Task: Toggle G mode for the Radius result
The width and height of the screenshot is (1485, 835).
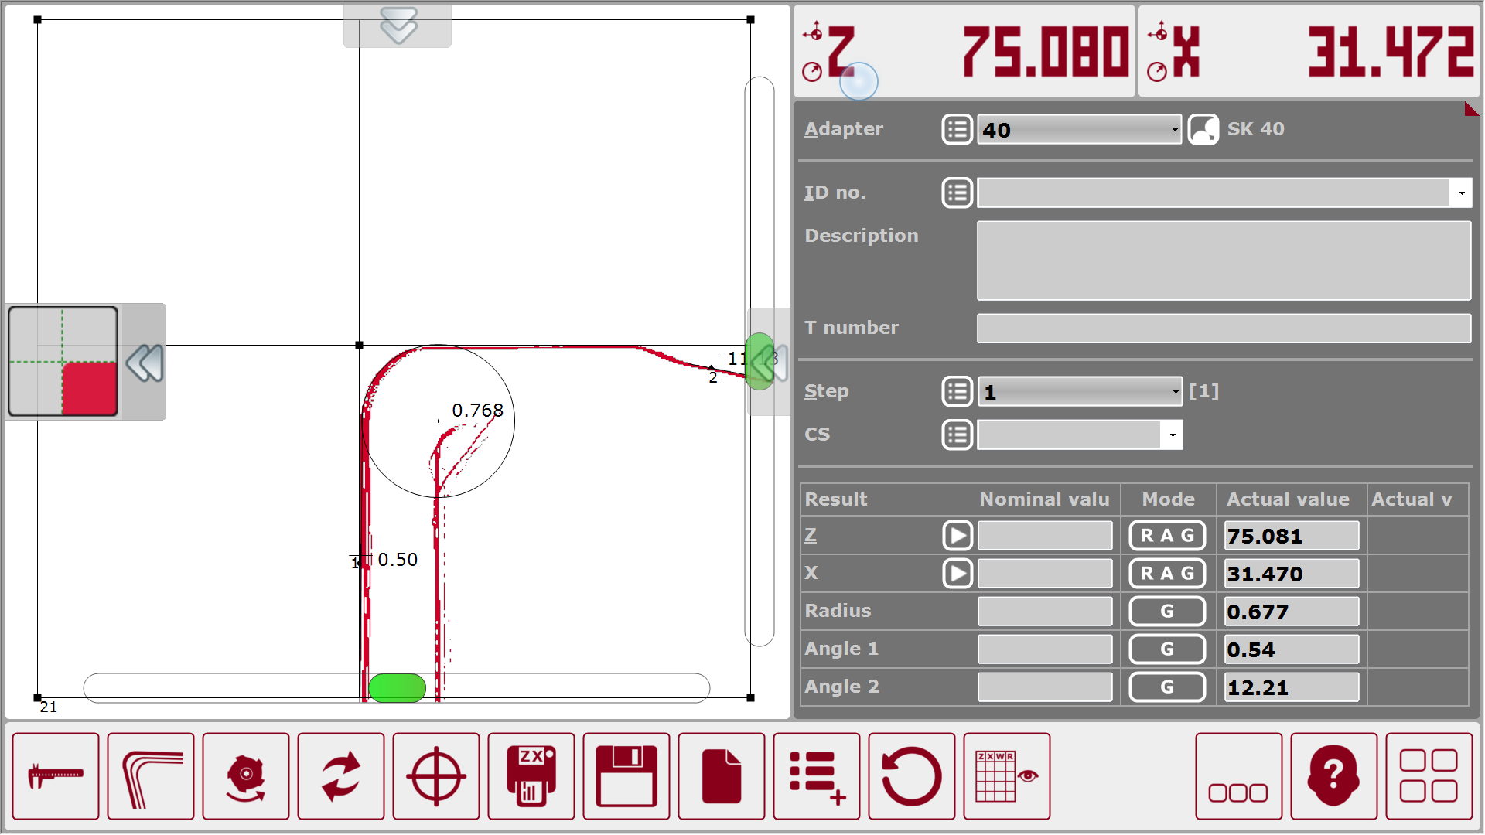Action: click(x=1167, y=611)
